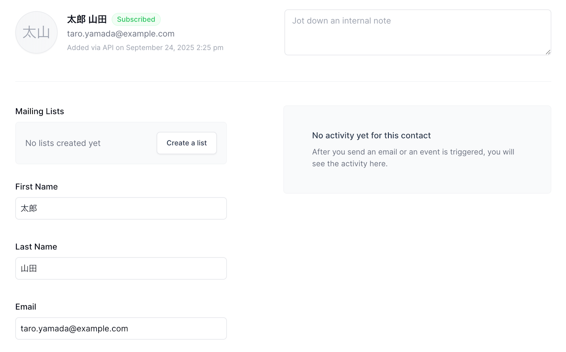
Task: Click the resize handle of the note box
Action: 548,52
